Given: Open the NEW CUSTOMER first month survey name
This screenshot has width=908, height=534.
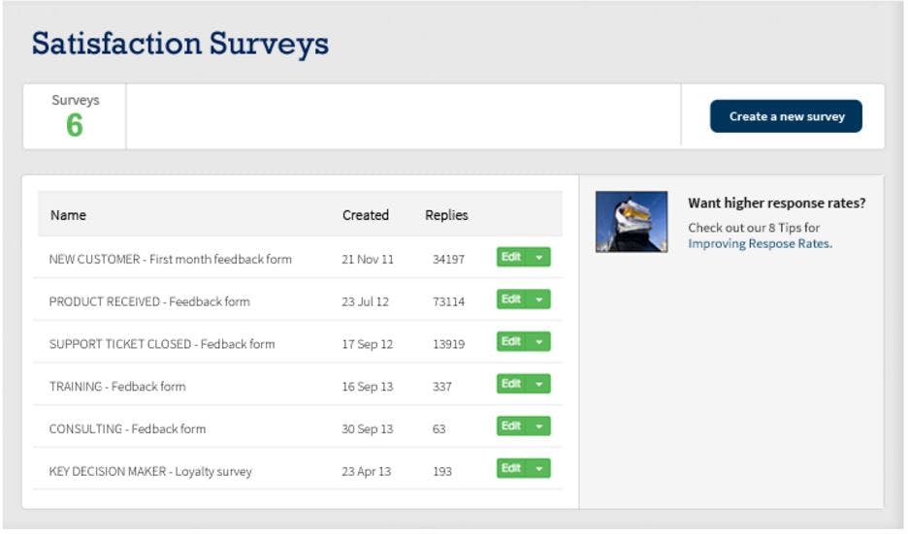Looking at the screenshot, I should pyautogui.click(x=170, y=259).
